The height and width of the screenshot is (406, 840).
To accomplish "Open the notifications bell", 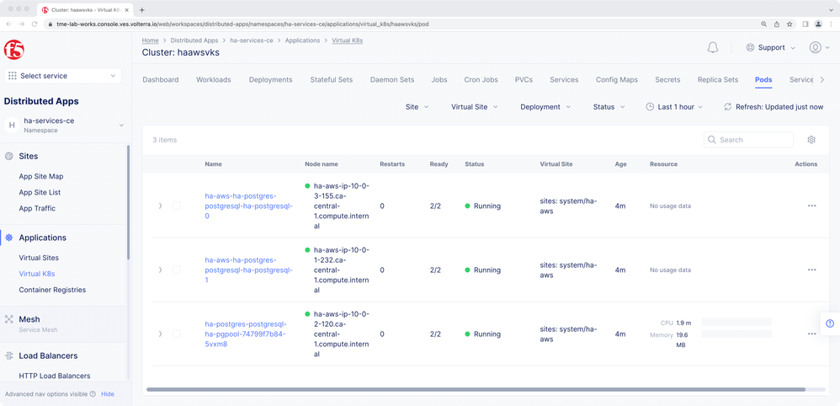I will (x=713, y=48).
